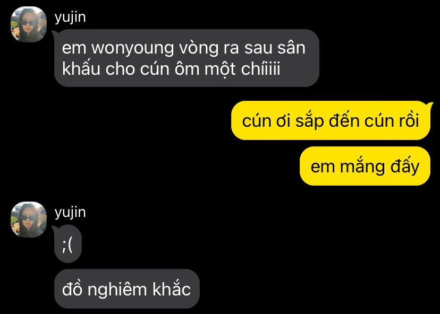Click sunglasses face in the lower avatar
The height and width of the screenshot is (314, 440).
(28, 218)
